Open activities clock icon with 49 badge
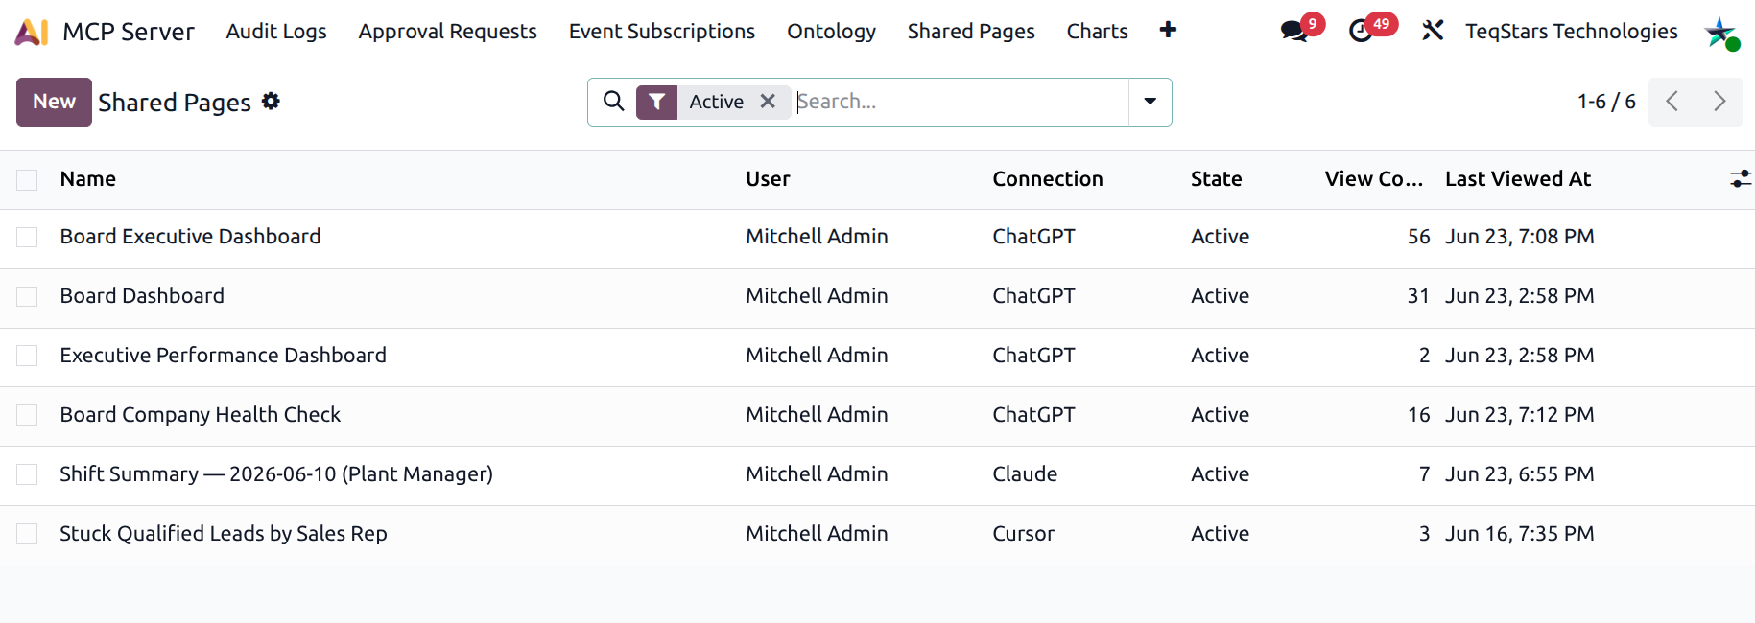This screenshot has width=1755, height=623. coord(1361,31)
